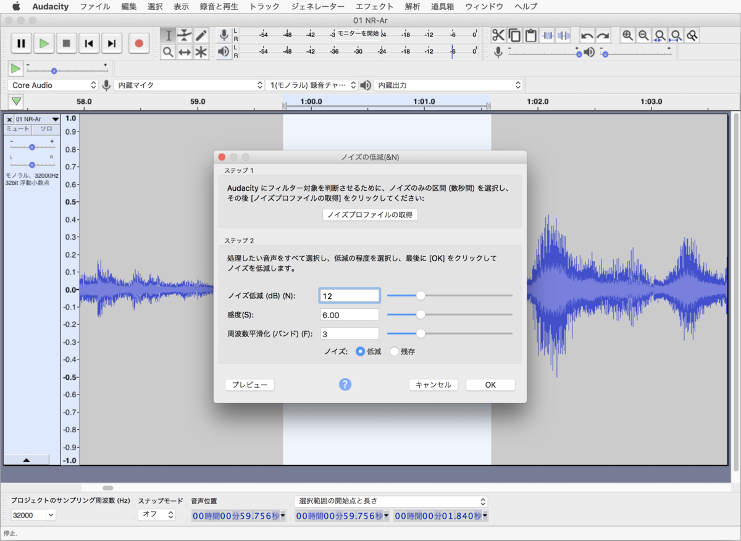The width and height of the screenshot is (741, 541).
Task: Click the Paste clipboard icon
Action: [530, 36]
